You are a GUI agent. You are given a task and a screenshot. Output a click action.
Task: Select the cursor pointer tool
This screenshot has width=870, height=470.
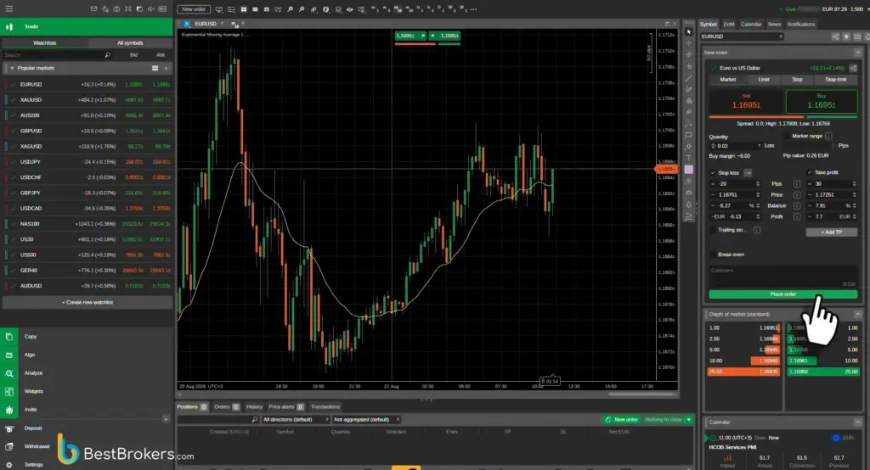pos(688,31)
